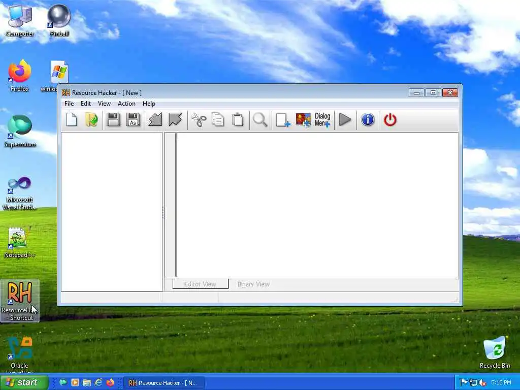Click the Paste clipboard icon

tap(238, 120)
